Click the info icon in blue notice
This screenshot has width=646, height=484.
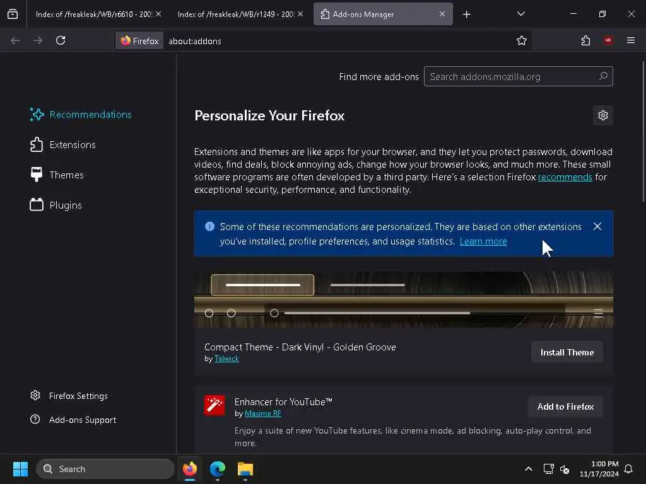[209, 226]
